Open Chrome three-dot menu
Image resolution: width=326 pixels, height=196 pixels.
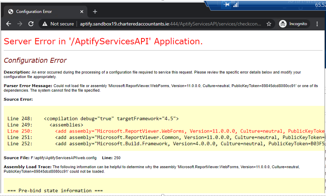[317, 24]
